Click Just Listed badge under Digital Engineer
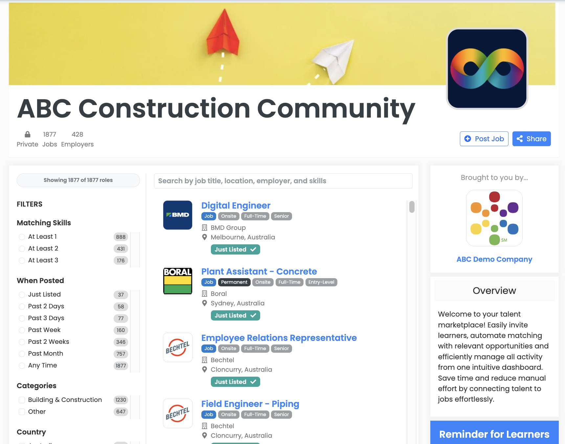565x444 pixels. click(236, 250)
